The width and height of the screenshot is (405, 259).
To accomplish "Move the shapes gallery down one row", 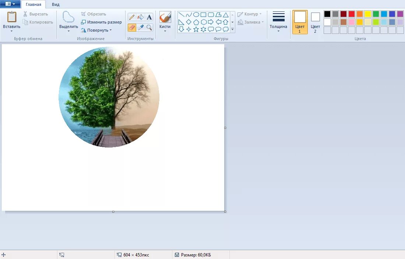I will 232,22.
